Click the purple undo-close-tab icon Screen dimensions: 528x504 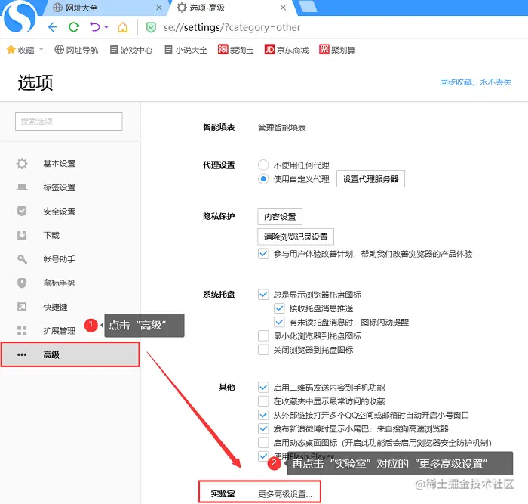tap(95, 27)
